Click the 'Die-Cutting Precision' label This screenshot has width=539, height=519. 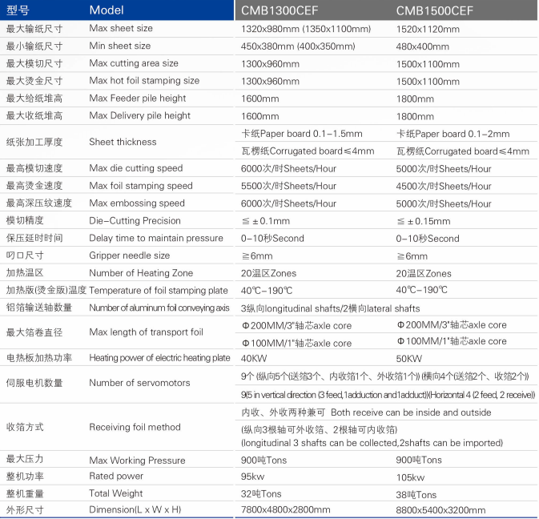[135, 221]
